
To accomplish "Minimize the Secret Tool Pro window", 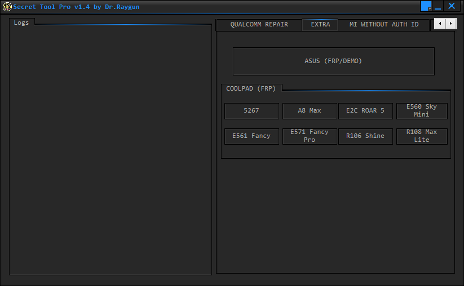I will (x=438, y=6).
